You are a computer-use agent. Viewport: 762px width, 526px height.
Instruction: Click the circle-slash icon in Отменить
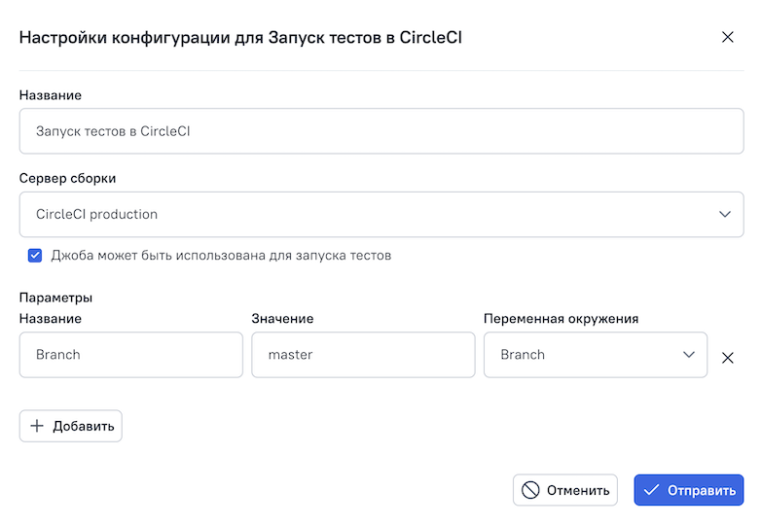tap(530, 490)
